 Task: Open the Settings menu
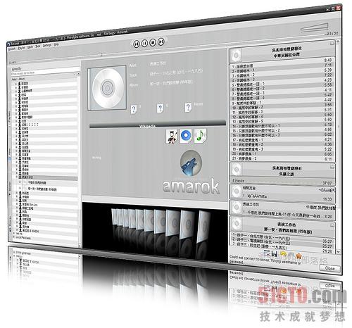click(47, 45)
